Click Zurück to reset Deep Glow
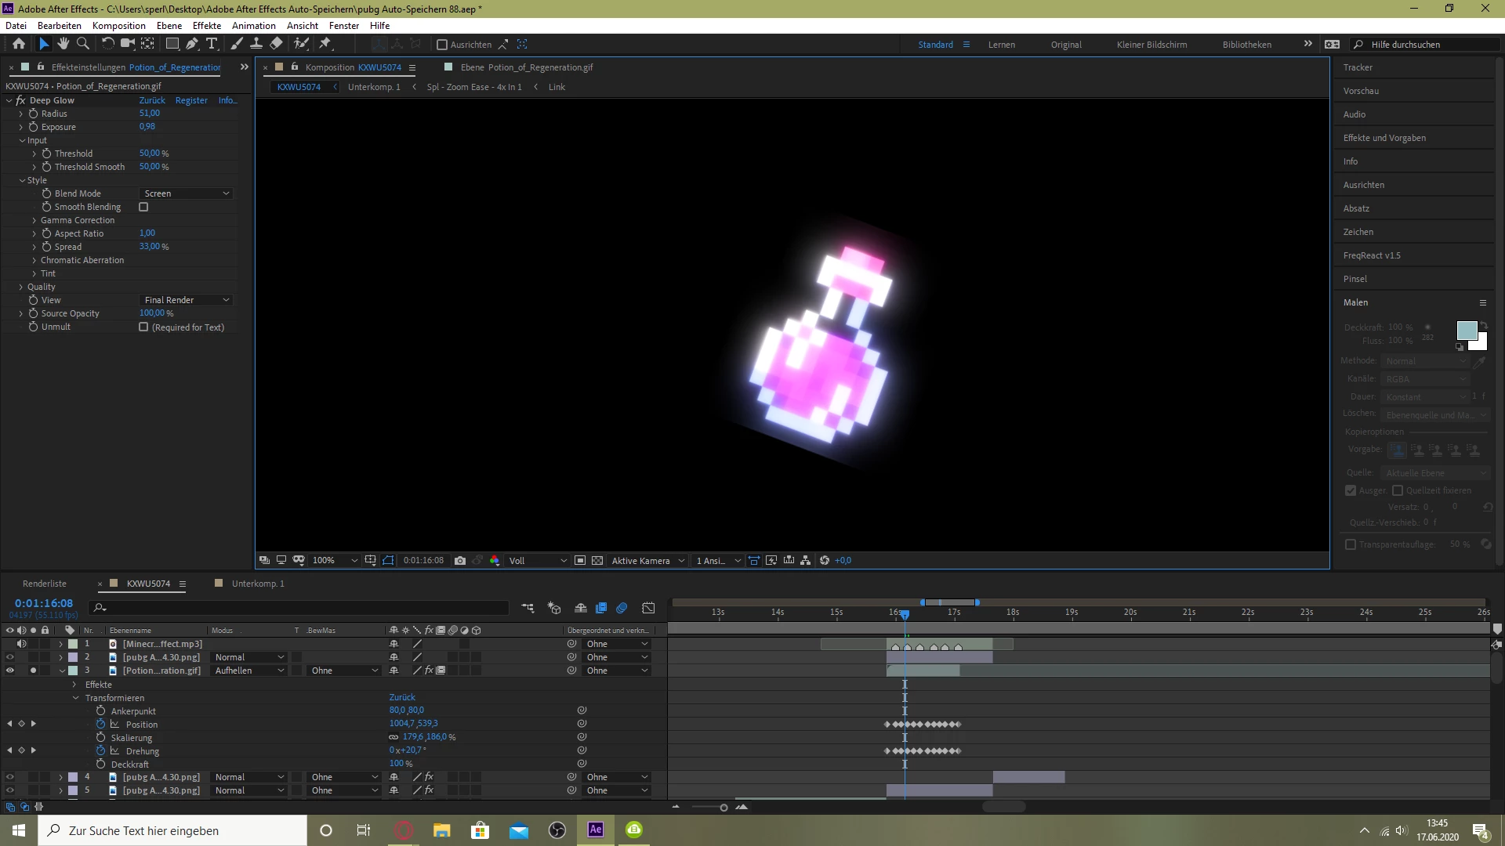1505x846 pixels. [x=152, y=100]
